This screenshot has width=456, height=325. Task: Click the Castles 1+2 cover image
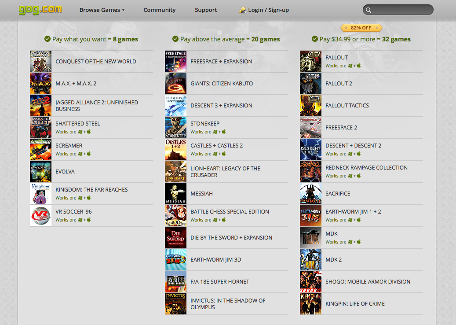(175, 150)
